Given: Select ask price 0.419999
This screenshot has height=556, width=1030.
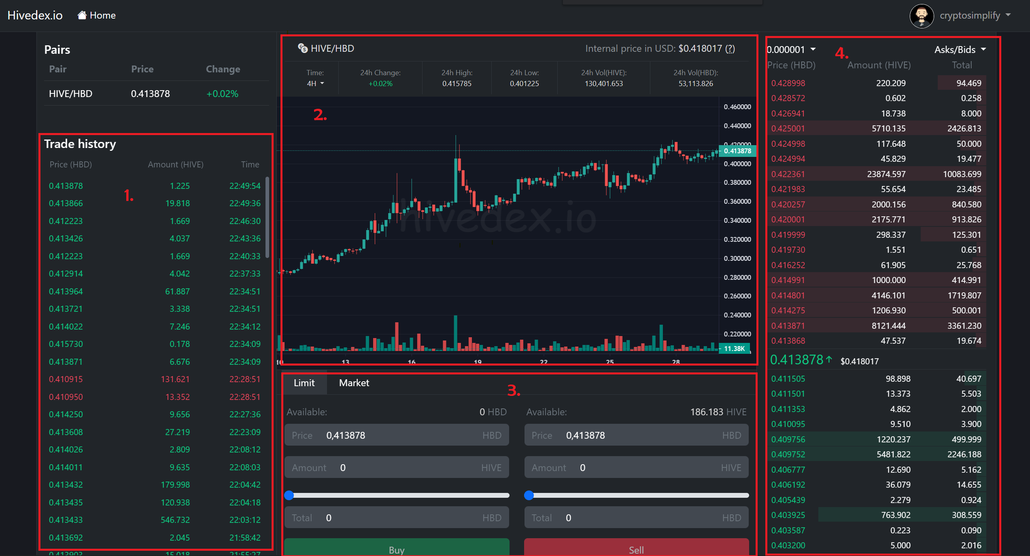Looking at the screenshot, I should (x=788, y=235).
